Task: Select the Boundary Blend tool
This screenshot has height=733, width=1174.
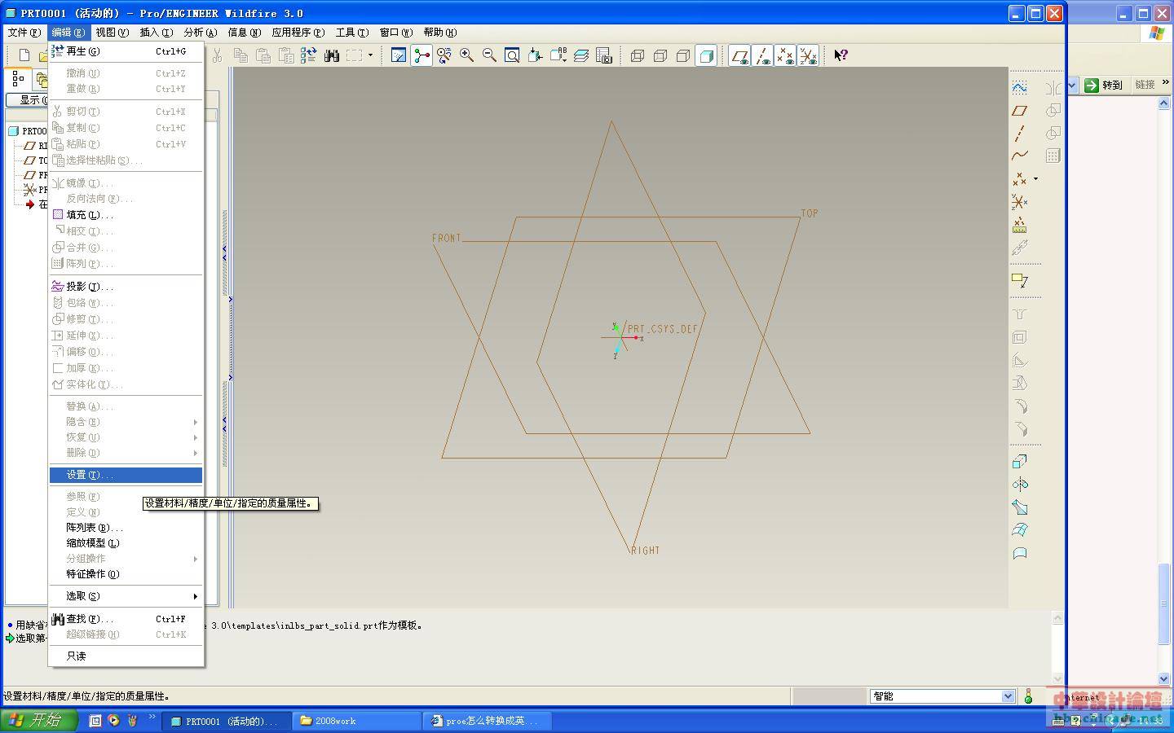Action: pos(1020,530)
